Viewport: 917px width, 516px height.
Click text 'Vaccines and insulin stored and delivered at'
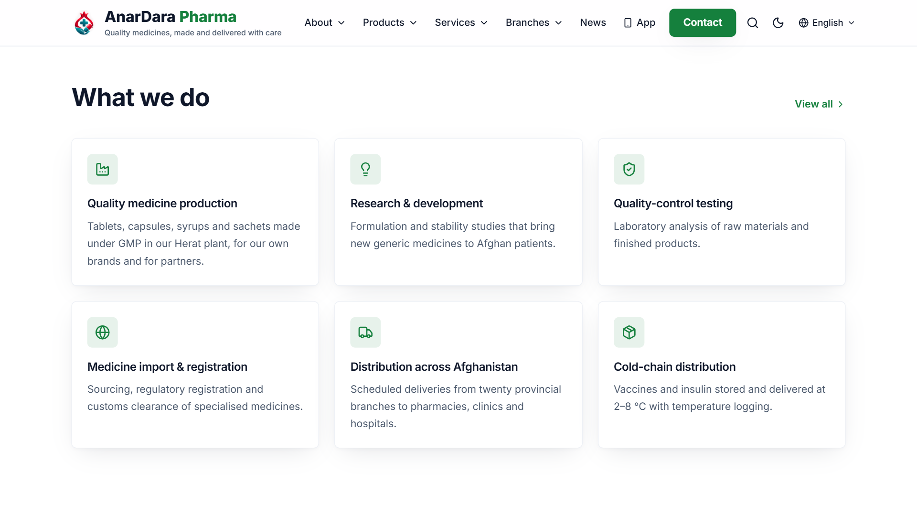719,389
